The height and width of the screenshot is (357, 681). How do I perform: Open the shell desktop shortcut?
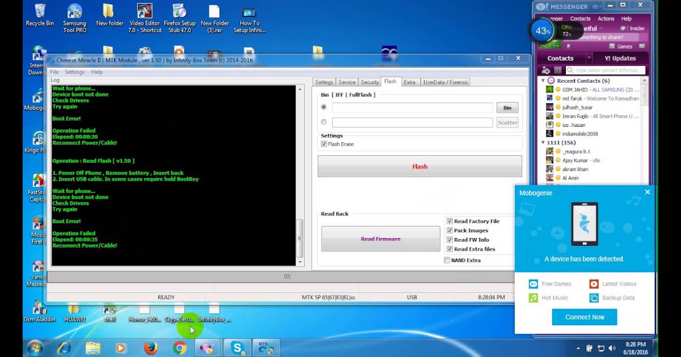110,312
